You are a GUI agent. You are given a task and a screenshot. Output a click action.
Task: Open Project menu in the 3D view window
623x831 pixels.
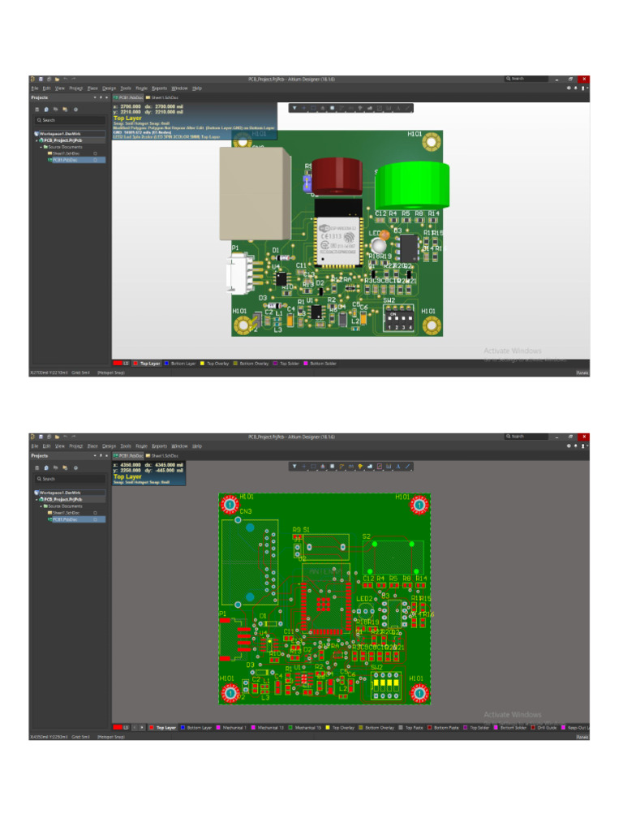coord(76,88)
